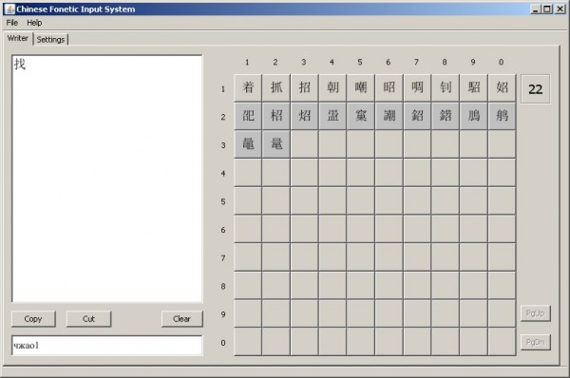Open the Help menu
570x378 pixels.
(x=34, y=23)
